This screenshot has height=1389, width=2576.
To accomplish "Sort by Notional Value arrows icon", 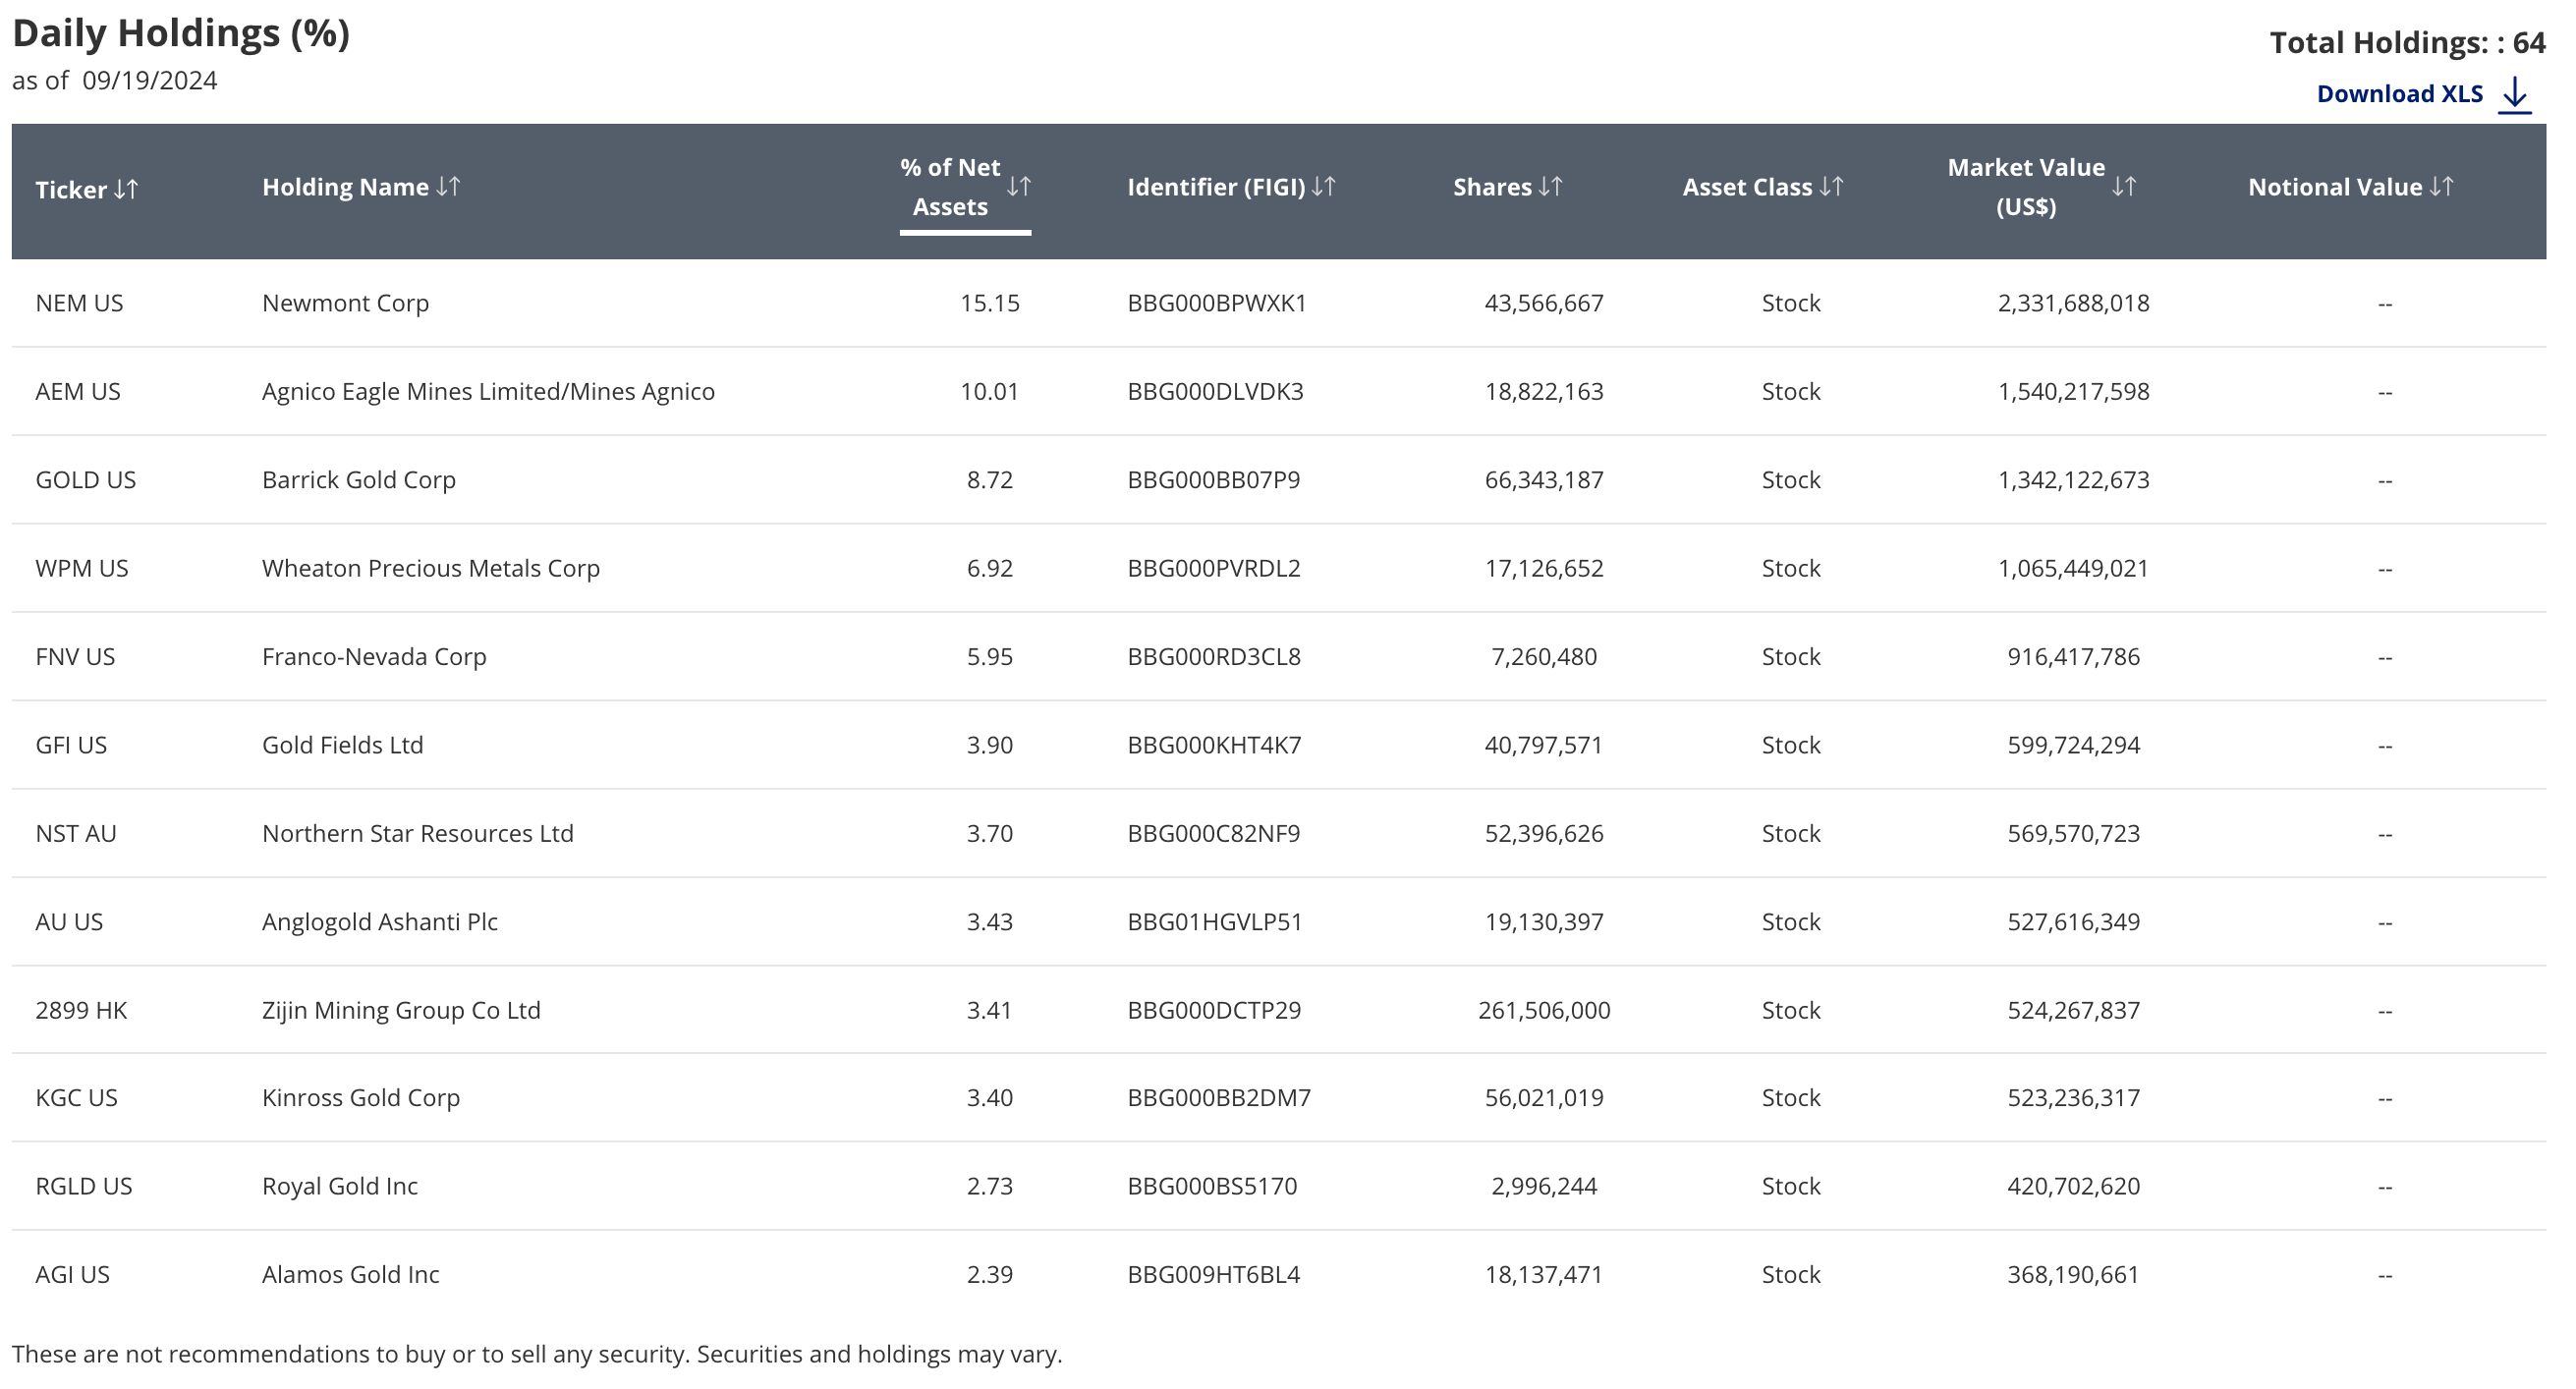I will click(2442, 187).
